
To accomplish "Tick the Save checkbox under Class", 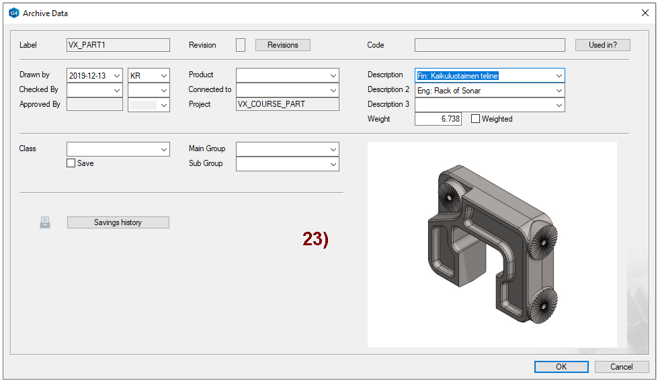I will click(71, 163).
